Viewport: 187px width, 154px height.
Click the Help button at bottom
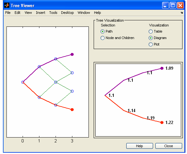point(140,146)
